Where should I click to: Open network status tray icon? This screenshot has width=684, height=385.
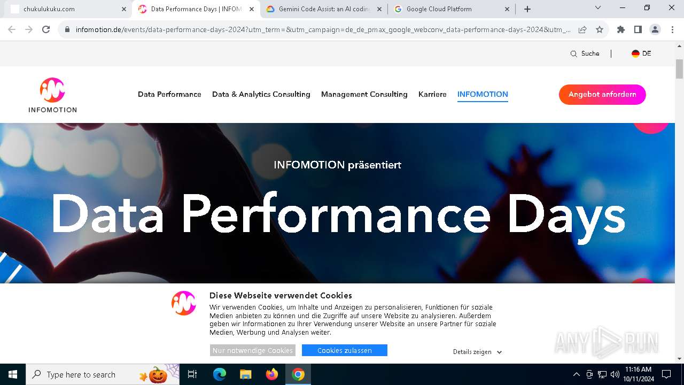[x=602, y=374]
